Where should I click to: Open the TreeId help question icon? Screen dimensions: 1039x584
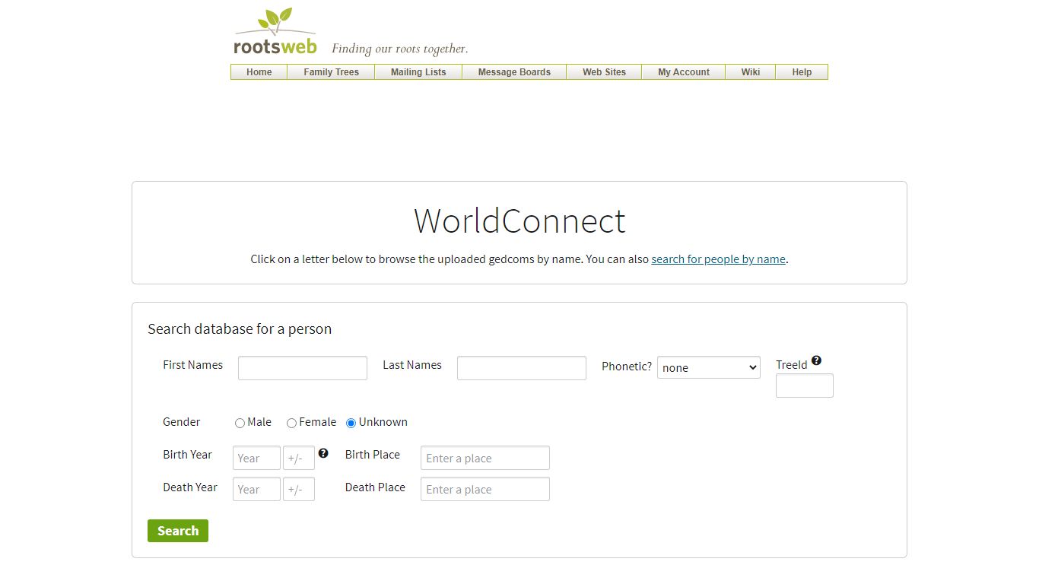pos(816,360)
